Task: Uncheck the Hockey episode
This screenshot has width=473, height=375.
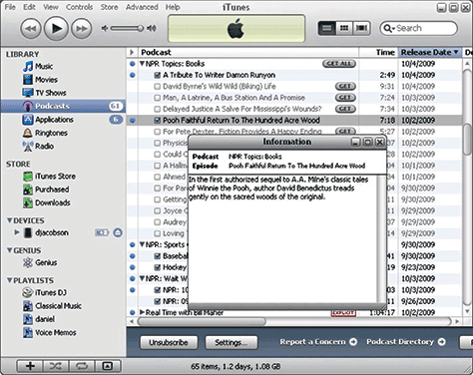Action: (158, 267)
